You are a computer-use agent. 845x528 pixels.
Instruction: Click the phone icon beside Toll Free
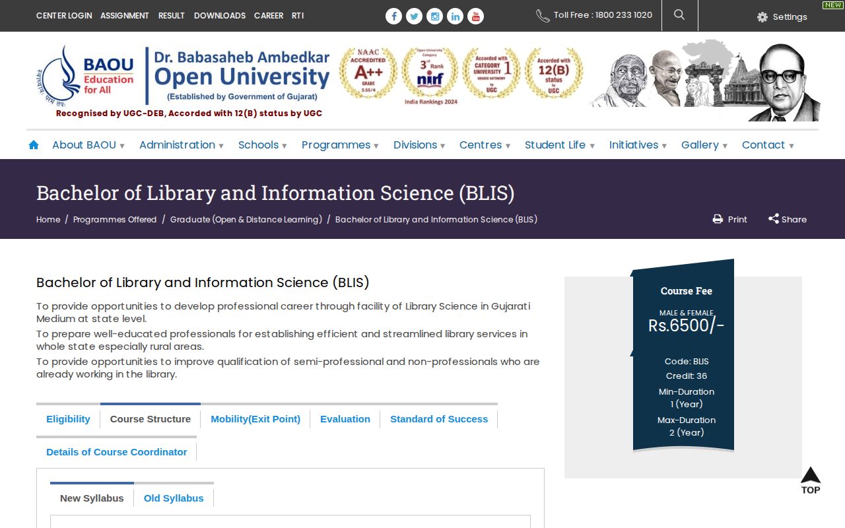coord(543,16)
